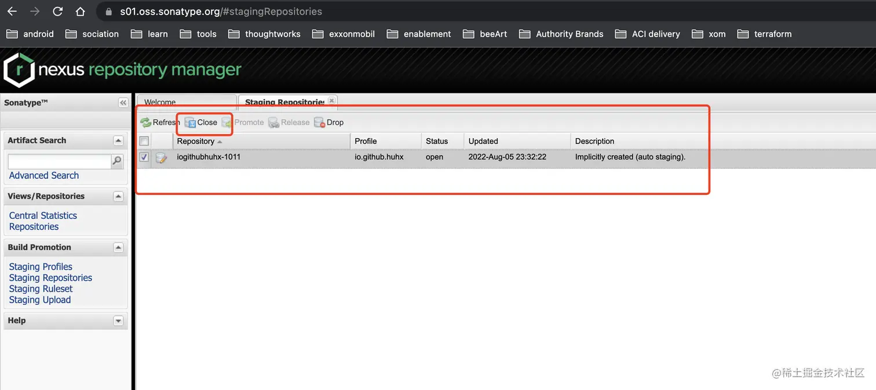The height and width of the screenshot is (390, 876).
Task: Toggle the select-all header checkbox
Action: 144,141
